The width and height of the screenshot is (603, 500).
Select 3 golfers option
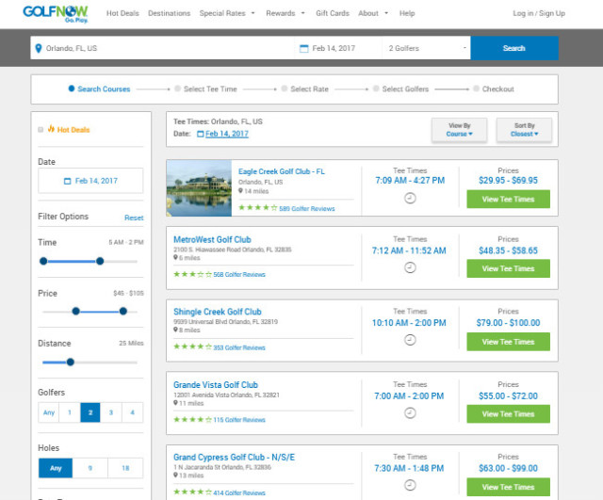(111, 412)
